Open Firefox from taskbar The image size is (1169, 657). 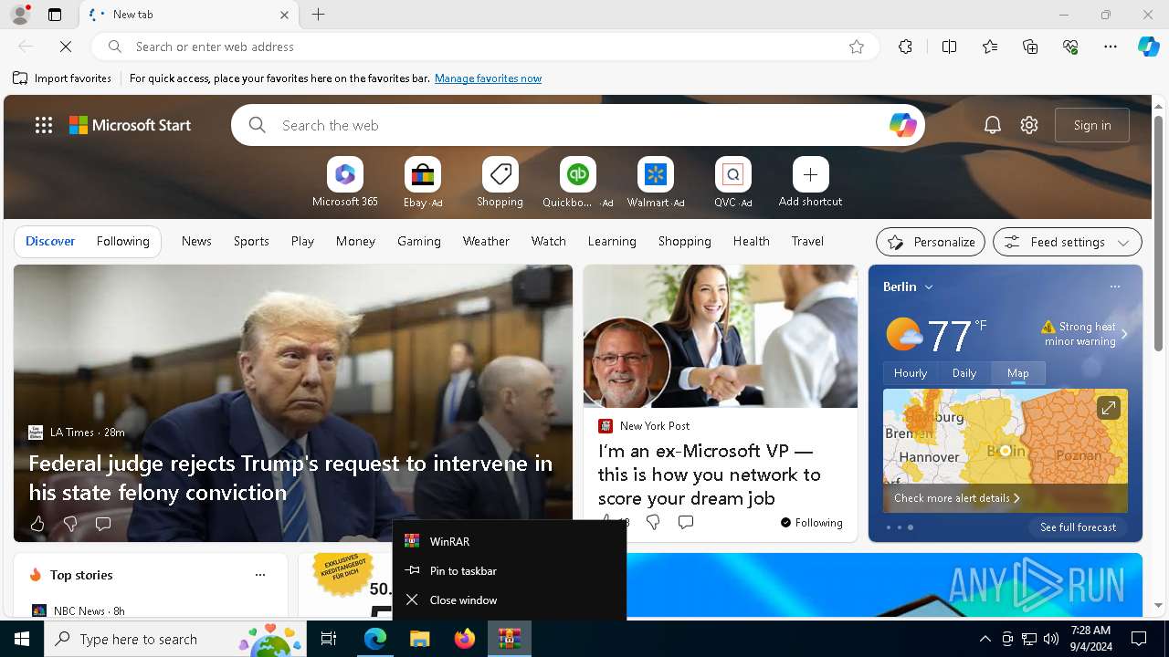[x=465, y=639]
